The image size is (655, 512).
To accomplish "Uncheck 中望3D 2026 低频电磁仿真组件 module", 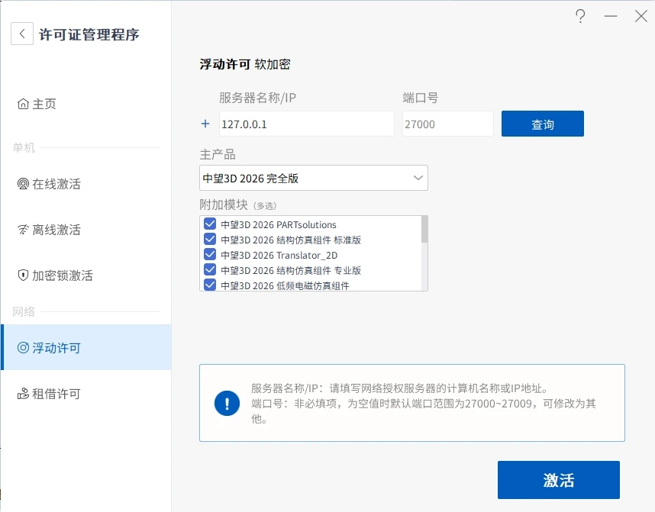I will point(210,285).
